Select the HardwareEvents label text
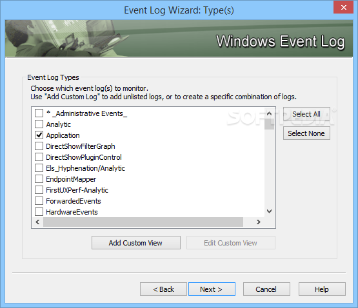358x308 pixels. point(72,212)
